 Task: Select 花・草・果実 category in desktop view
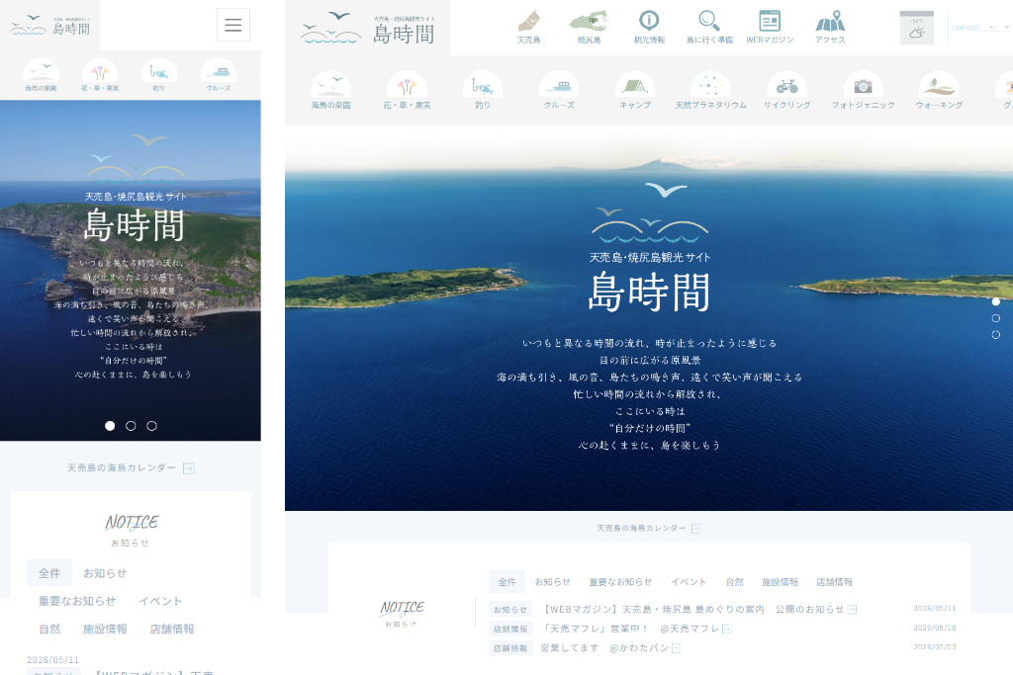407,90
